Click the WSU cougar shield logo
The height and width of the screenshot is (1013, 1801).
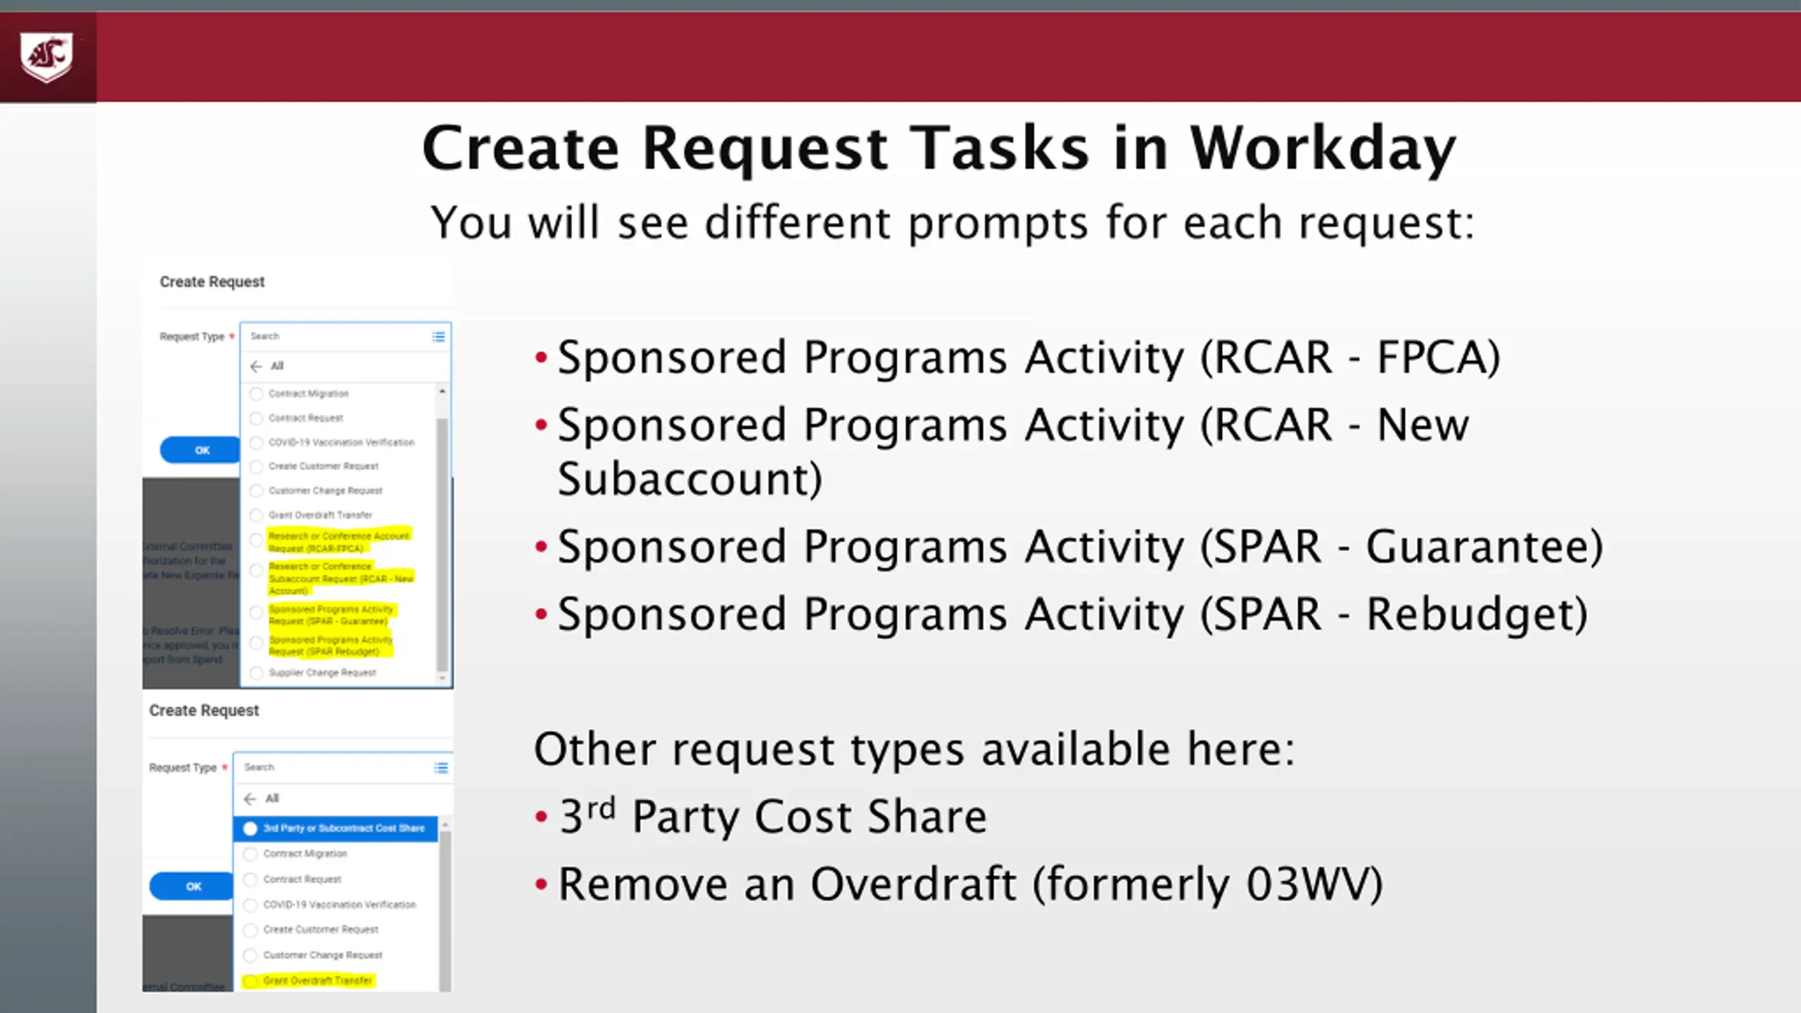point(46,57)
